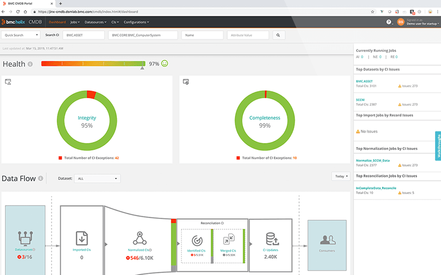Click the Merged CIs icon
This screenshot has width=441, height=275.
tap(228, 239)
